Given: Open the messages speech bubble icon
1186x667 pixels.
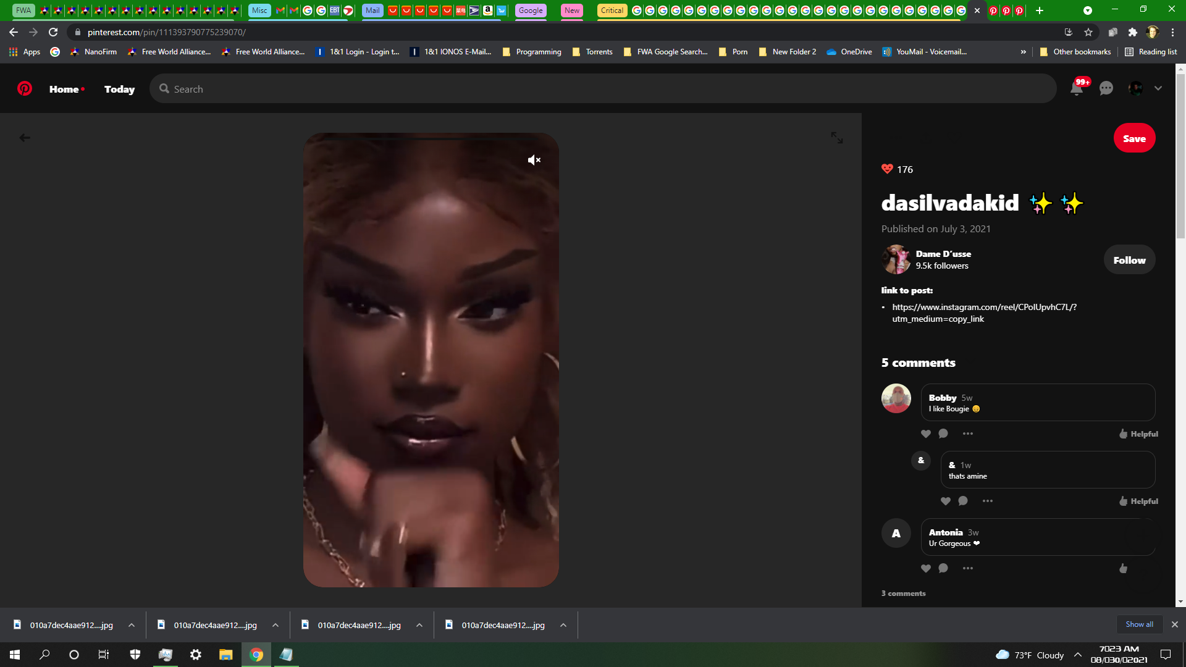Looking at the screenshot, I should (x=1106, y=89).
